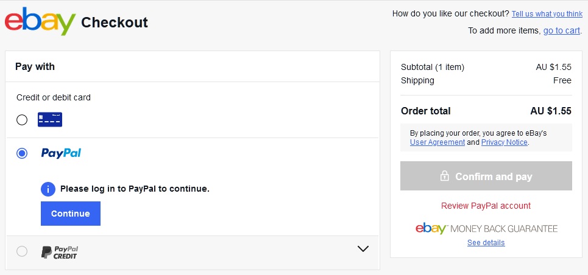Follow the go to cart link
The width and height of the screenshot is (588, 275).
[561, 30]
